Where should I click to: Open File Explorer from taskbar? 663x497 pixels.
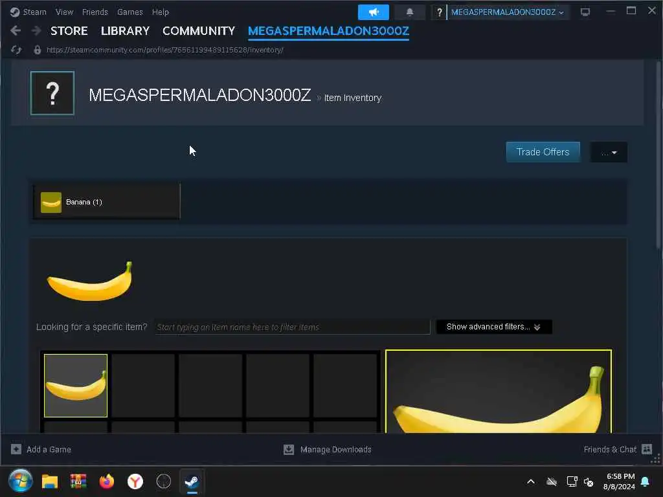click(50, 481)
